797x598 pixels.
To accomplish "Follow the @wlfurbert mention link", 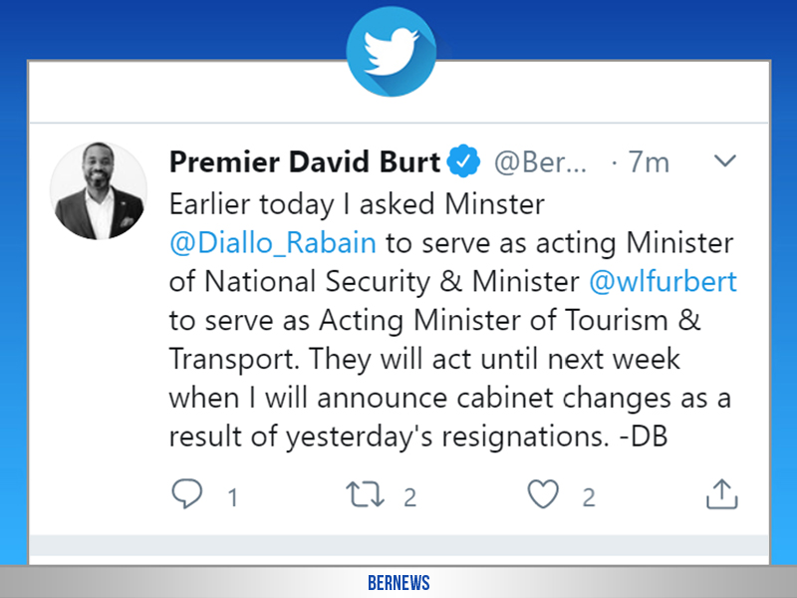I will pos(664,281).
